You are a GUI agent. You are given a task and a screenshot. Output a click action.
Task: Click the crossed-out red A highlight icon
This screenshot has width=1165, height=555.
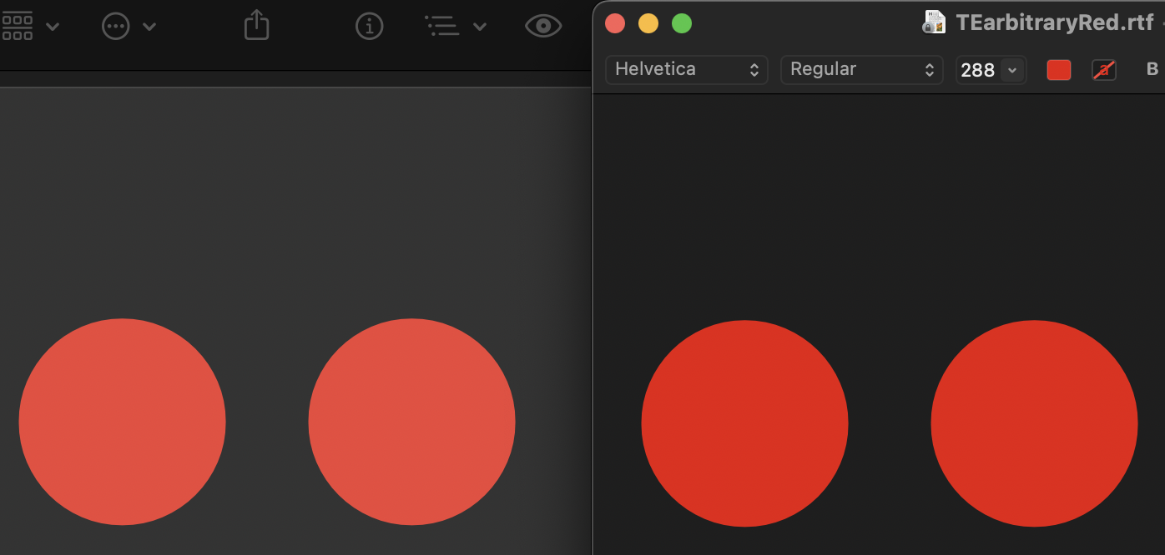(1103, 70)
